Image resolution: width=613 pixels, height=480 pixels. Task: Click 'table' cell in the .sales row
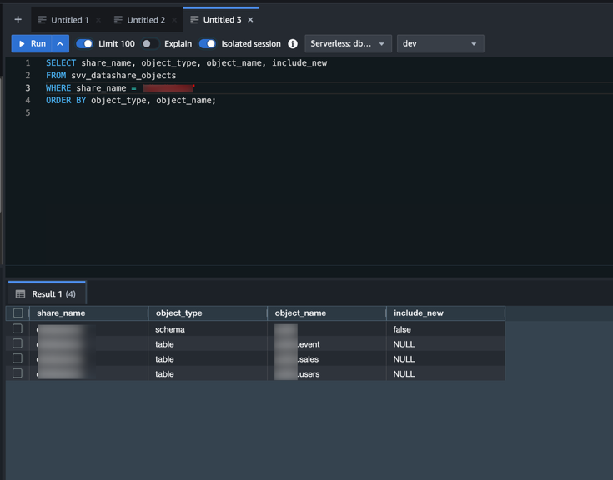click(x=208, y=358)
